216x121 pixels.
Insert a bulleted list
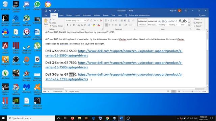click(x=106, y=21)
